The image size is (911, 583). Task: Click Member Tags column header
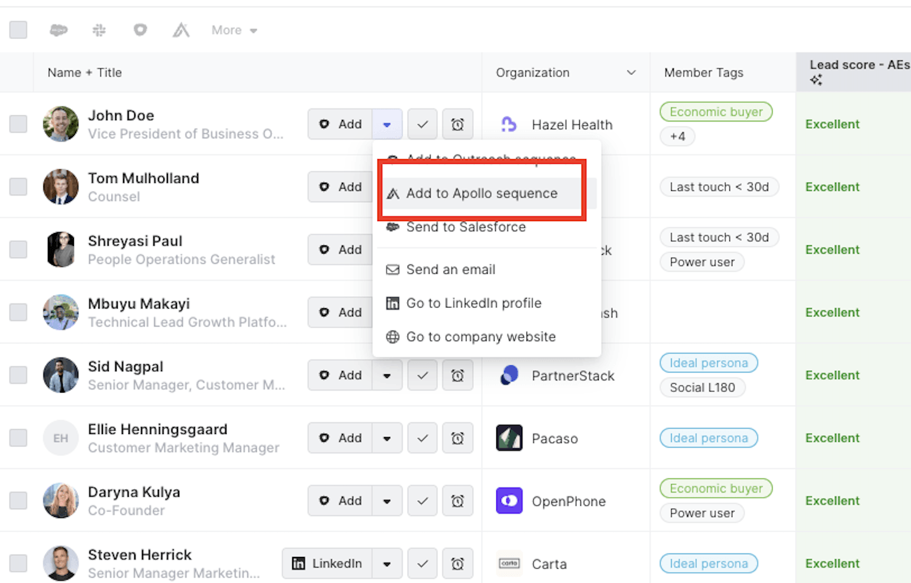(704, 73)
